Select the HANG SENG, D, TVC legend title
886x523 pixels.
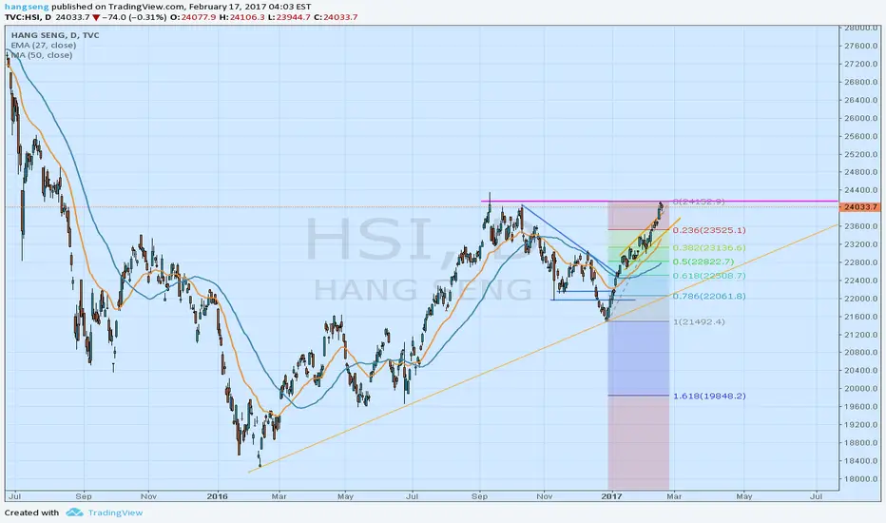(x=55, y=35)
